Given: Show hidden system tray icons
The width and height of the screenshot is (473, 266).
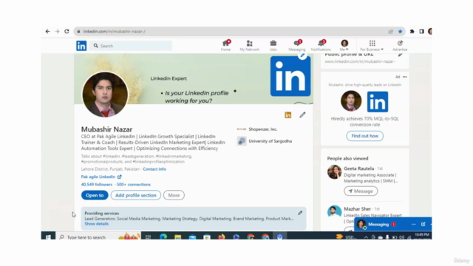Looking at the screenshot, I should click(x=366, y=237).
